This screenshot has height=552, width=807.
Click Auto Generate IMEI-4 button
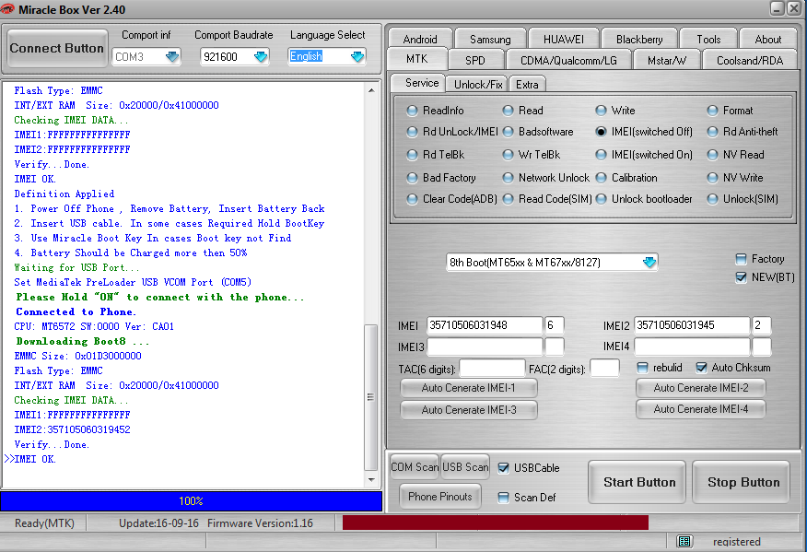coord(700,409)
